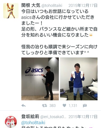Open the photo of man holding white insoles
101x128 pixels.
pyautogui.click(x=79, y=79)
